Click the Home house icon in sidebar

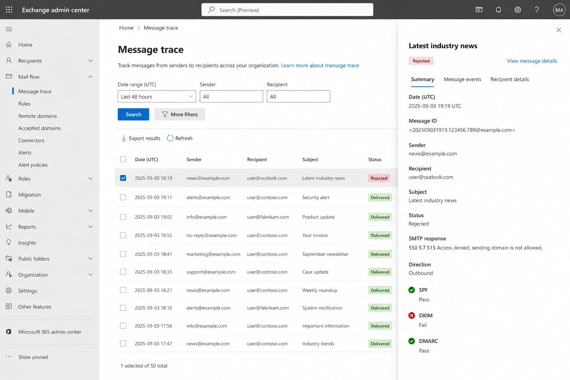pyautogui.click(x=9, y=45)
